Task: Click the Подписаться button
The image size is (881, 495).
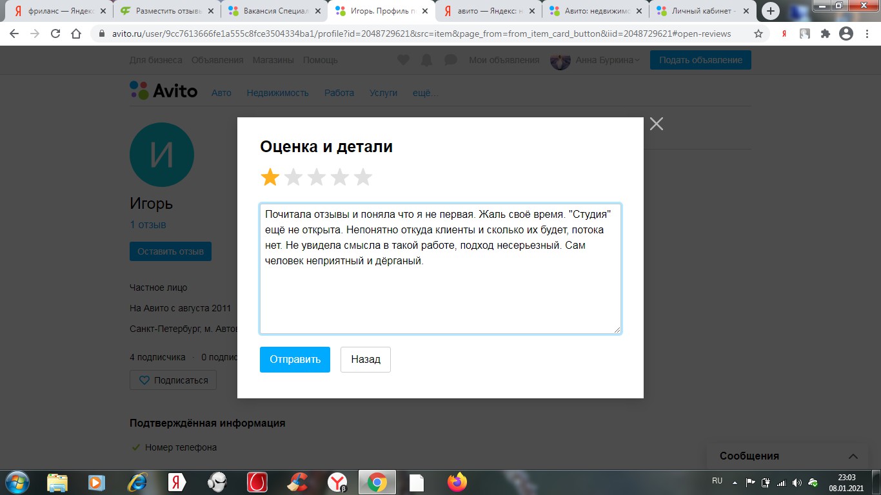Action: 173,380
